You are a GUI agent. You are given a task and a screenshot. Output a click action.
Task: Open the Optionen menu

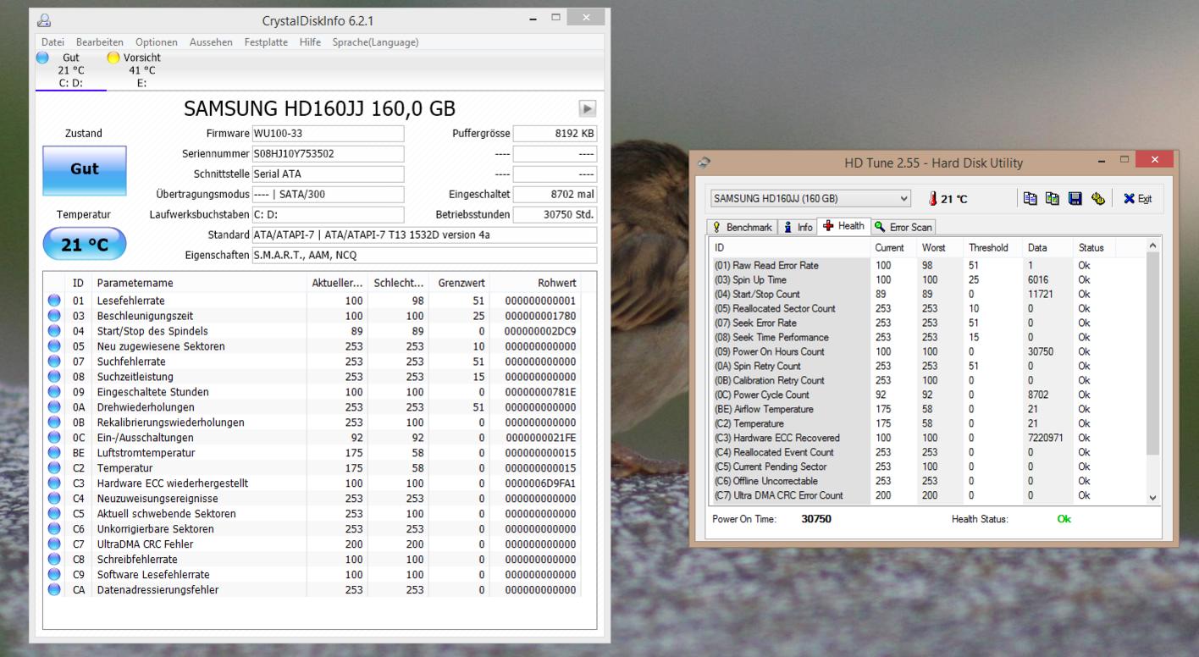[x=157, y=41]
